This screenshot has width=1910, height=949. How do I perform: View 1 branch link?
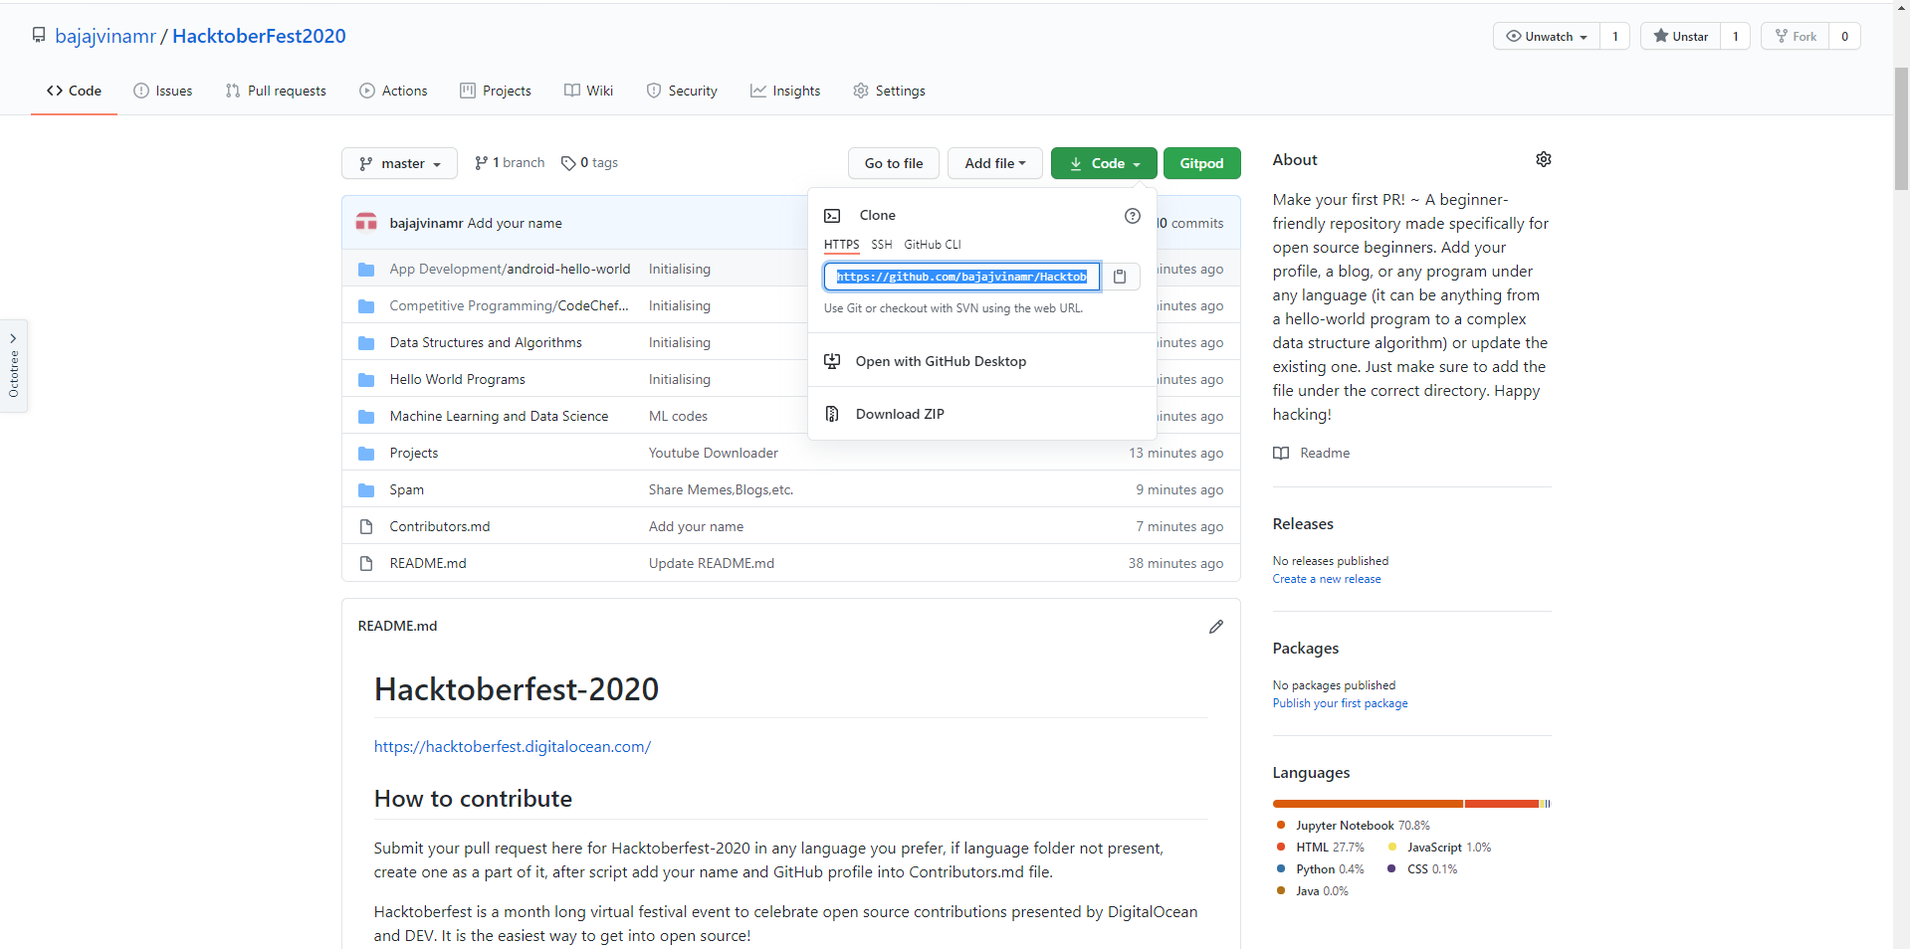click(510, 163)
